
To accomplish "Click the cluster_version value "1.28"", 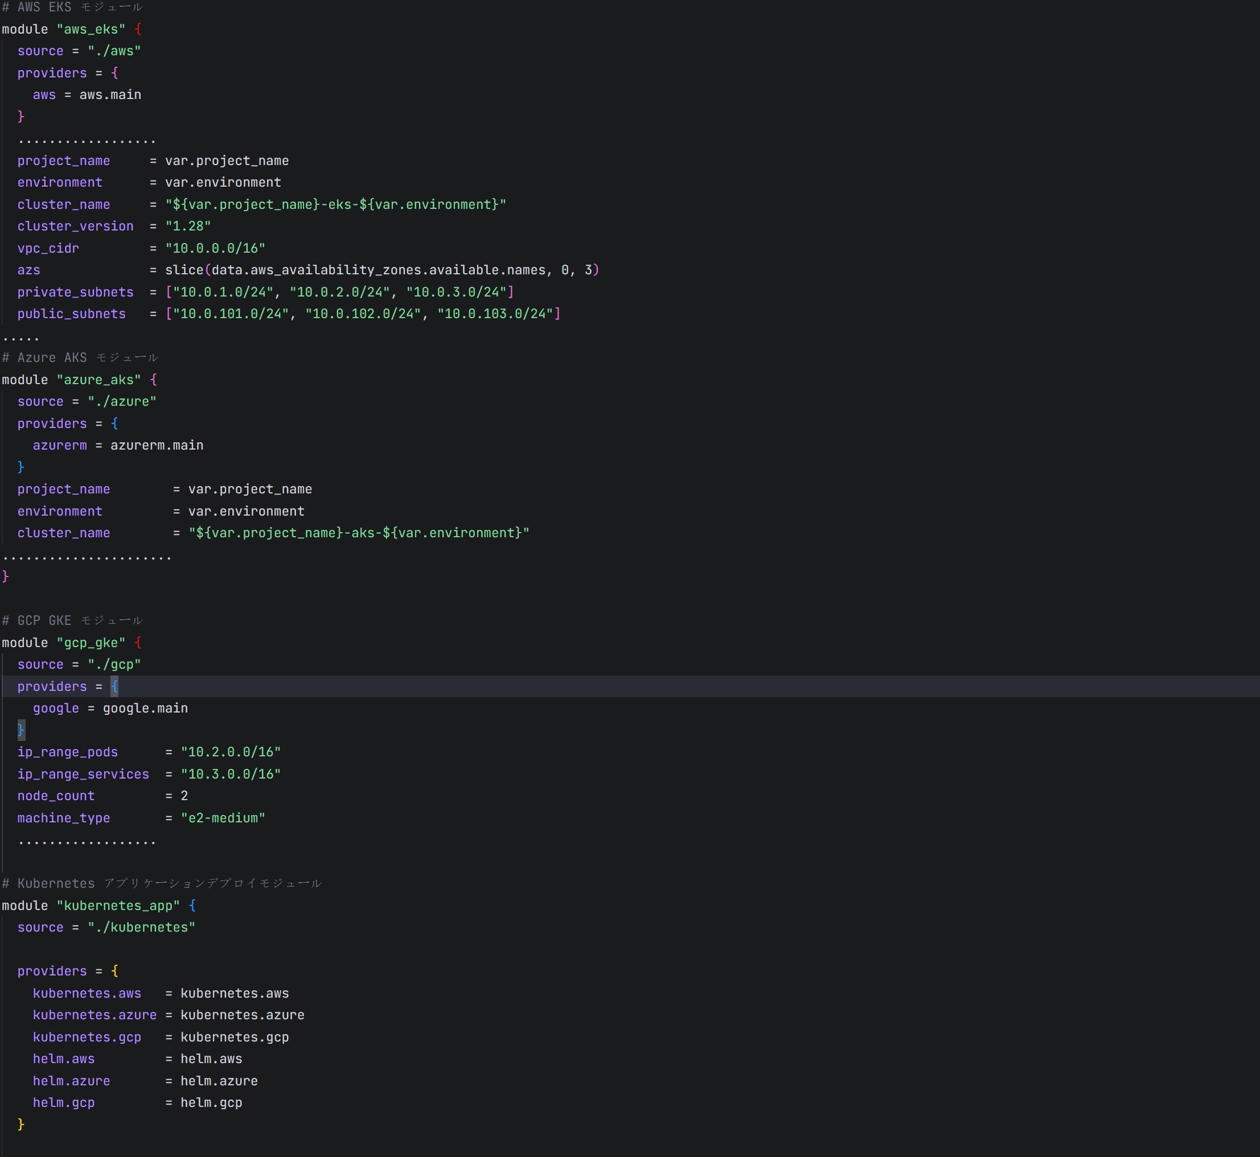I will [188, 227].
